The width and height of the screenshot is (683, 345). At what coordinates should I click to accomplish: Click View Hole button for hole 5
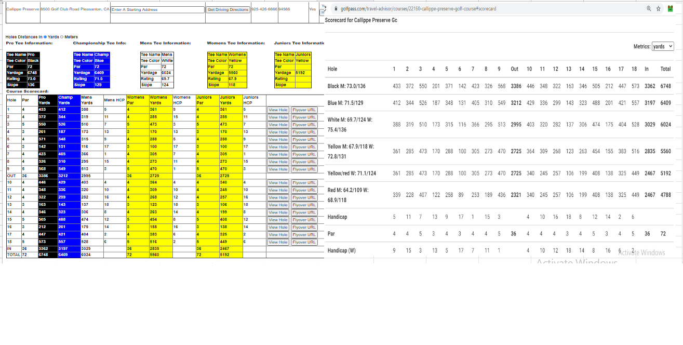tap(278, 140)
